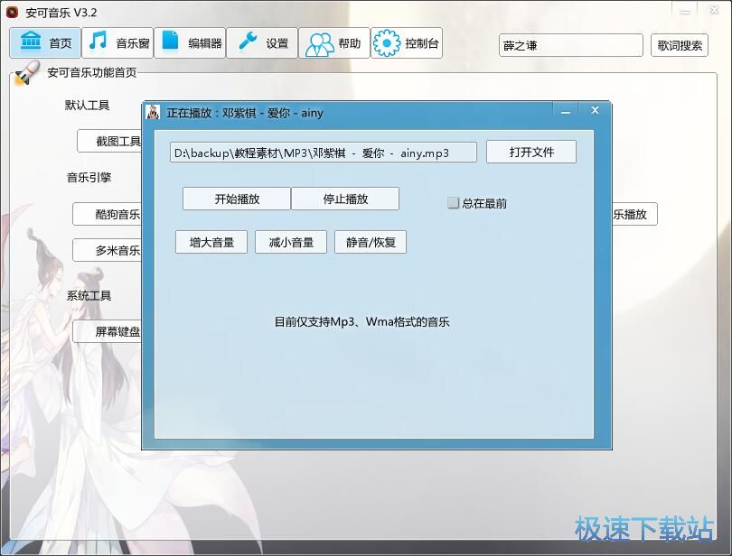
Task: Click the 截图工具 button
Action: click(109, 142)
